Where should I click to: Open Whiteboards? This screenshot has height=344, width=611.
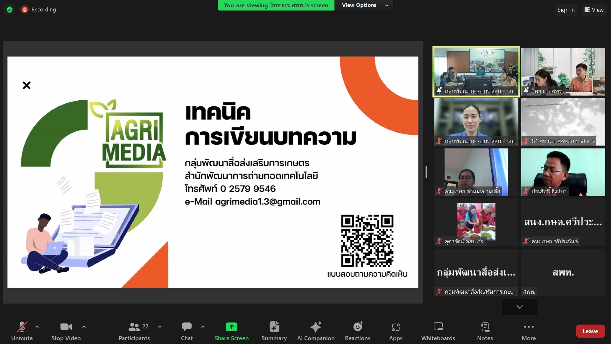(438, 331)
